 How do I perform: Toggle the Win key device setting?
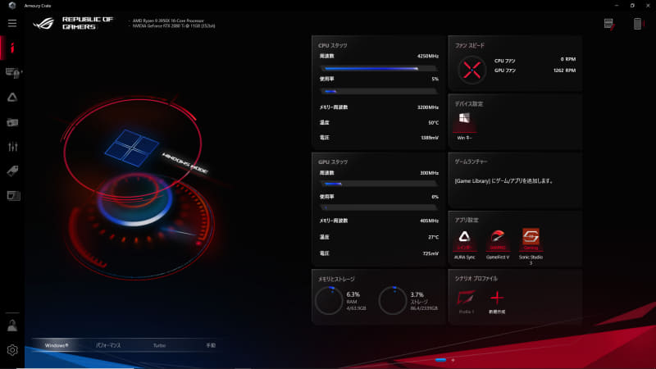pyautogui.click(x=464, y=125)
